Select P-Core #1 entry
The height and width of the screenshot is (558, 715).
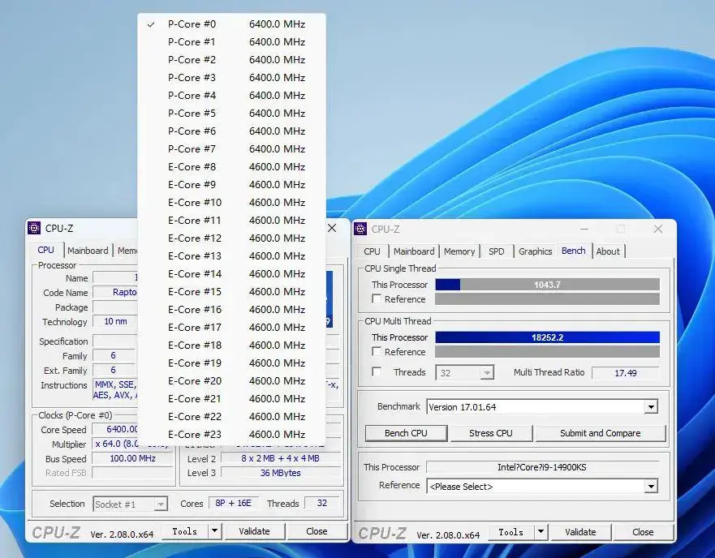[231, 42]
